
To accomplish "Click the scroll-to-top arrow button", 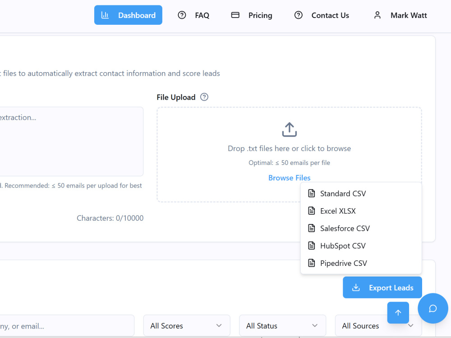I will point(398,313).
